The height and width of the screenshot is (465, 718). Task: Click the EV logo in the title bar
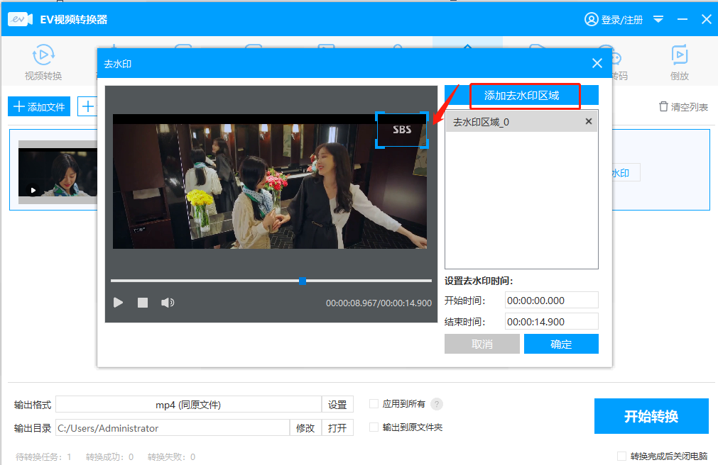click(18, 19)
